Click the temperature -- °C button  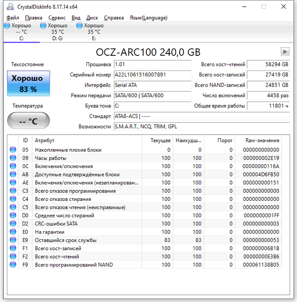(28, 121)
